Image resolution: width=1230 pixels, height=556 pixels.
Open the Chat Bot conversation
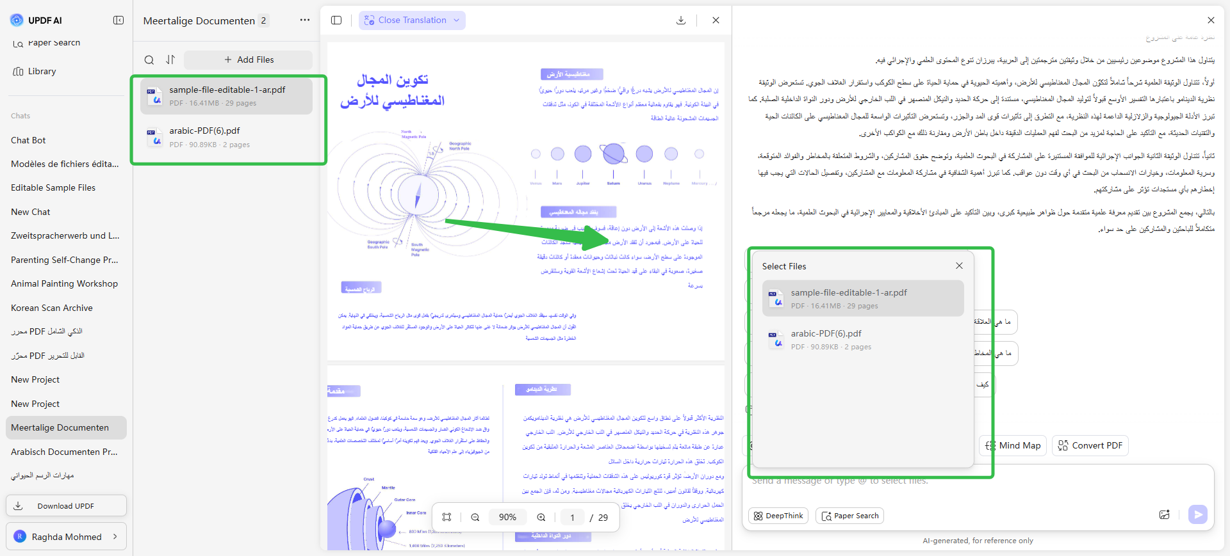(28, 140)
